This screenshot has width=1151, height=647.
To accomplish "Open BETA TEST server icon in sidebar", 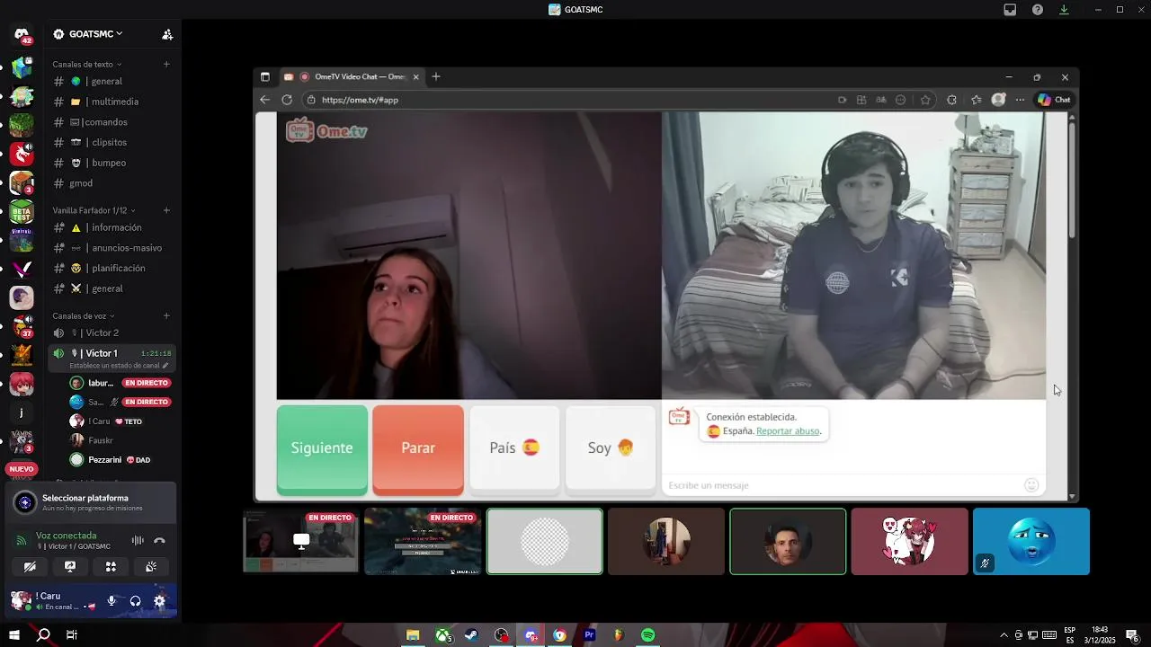I will point(22,213).
